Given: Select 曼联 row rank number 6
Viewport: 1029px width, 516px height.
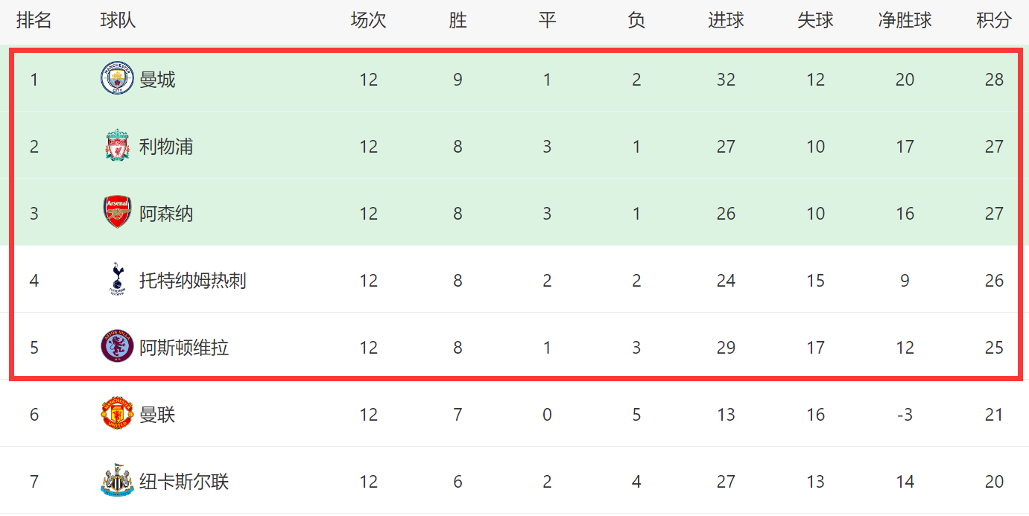Looking at the screenshot, I should coord(34,415).
